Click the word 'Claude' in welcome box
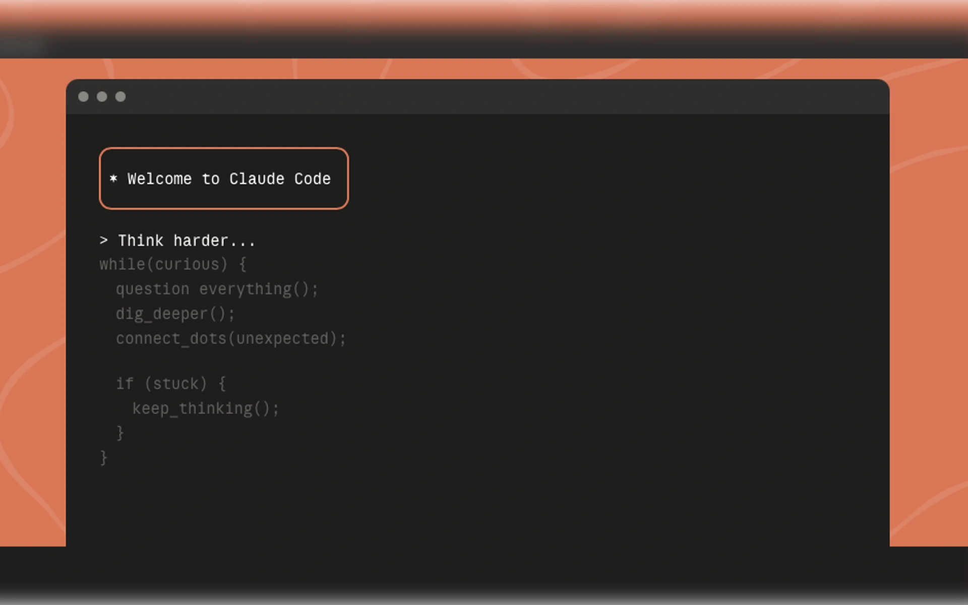The image size is (968, 605). tap(257, 179)
